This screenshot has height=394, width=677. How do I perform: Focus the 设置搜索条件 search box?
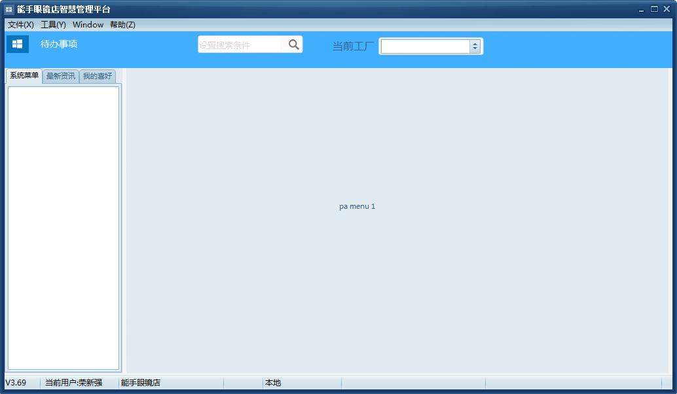[x=241, y=45]
